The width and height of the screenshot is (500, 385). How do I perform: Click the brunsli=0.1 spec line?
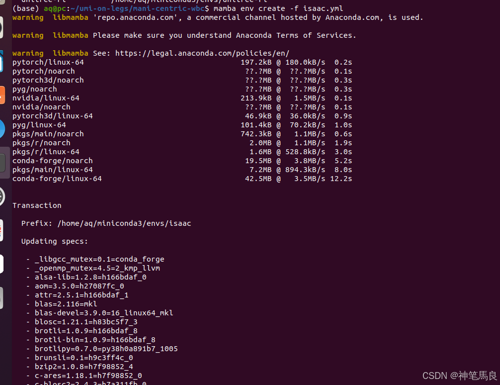pyautogui.click(x=84, y=357)
